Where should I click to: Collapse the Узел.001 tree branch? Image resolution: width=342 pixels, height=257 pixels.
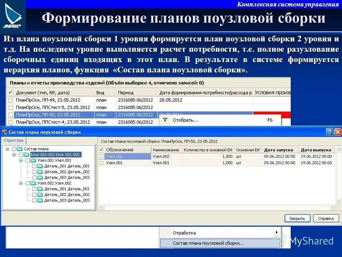pos(20,160)
